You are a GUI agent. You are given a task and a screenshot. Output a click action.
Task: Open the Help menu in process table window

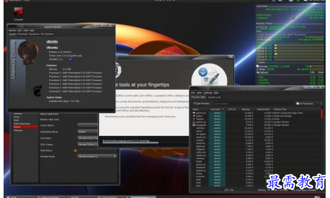(x=216, y=93)
